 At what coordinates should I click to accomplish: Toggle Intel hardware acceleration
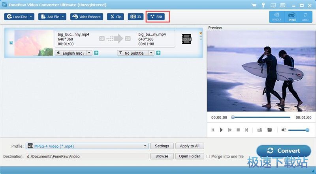292,17
